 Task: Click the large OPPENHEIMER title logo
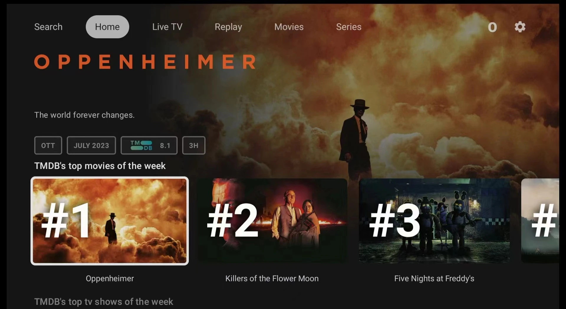145,62
